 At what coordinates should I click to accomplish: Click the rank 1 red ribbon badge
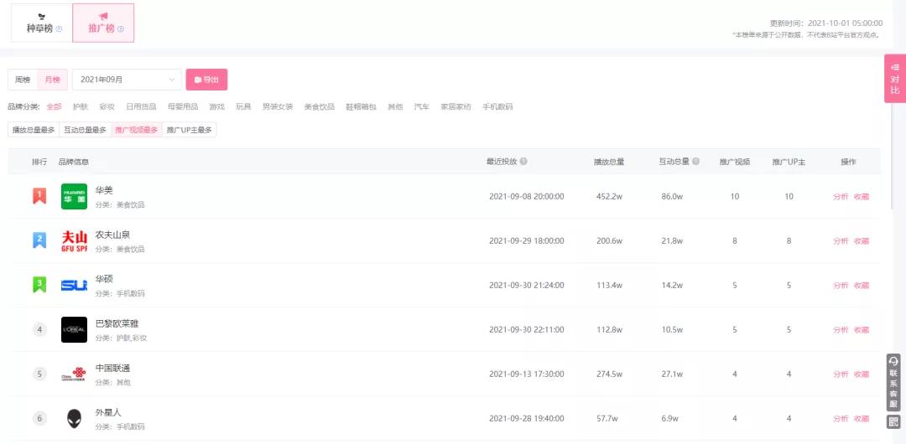click(39, 196)
